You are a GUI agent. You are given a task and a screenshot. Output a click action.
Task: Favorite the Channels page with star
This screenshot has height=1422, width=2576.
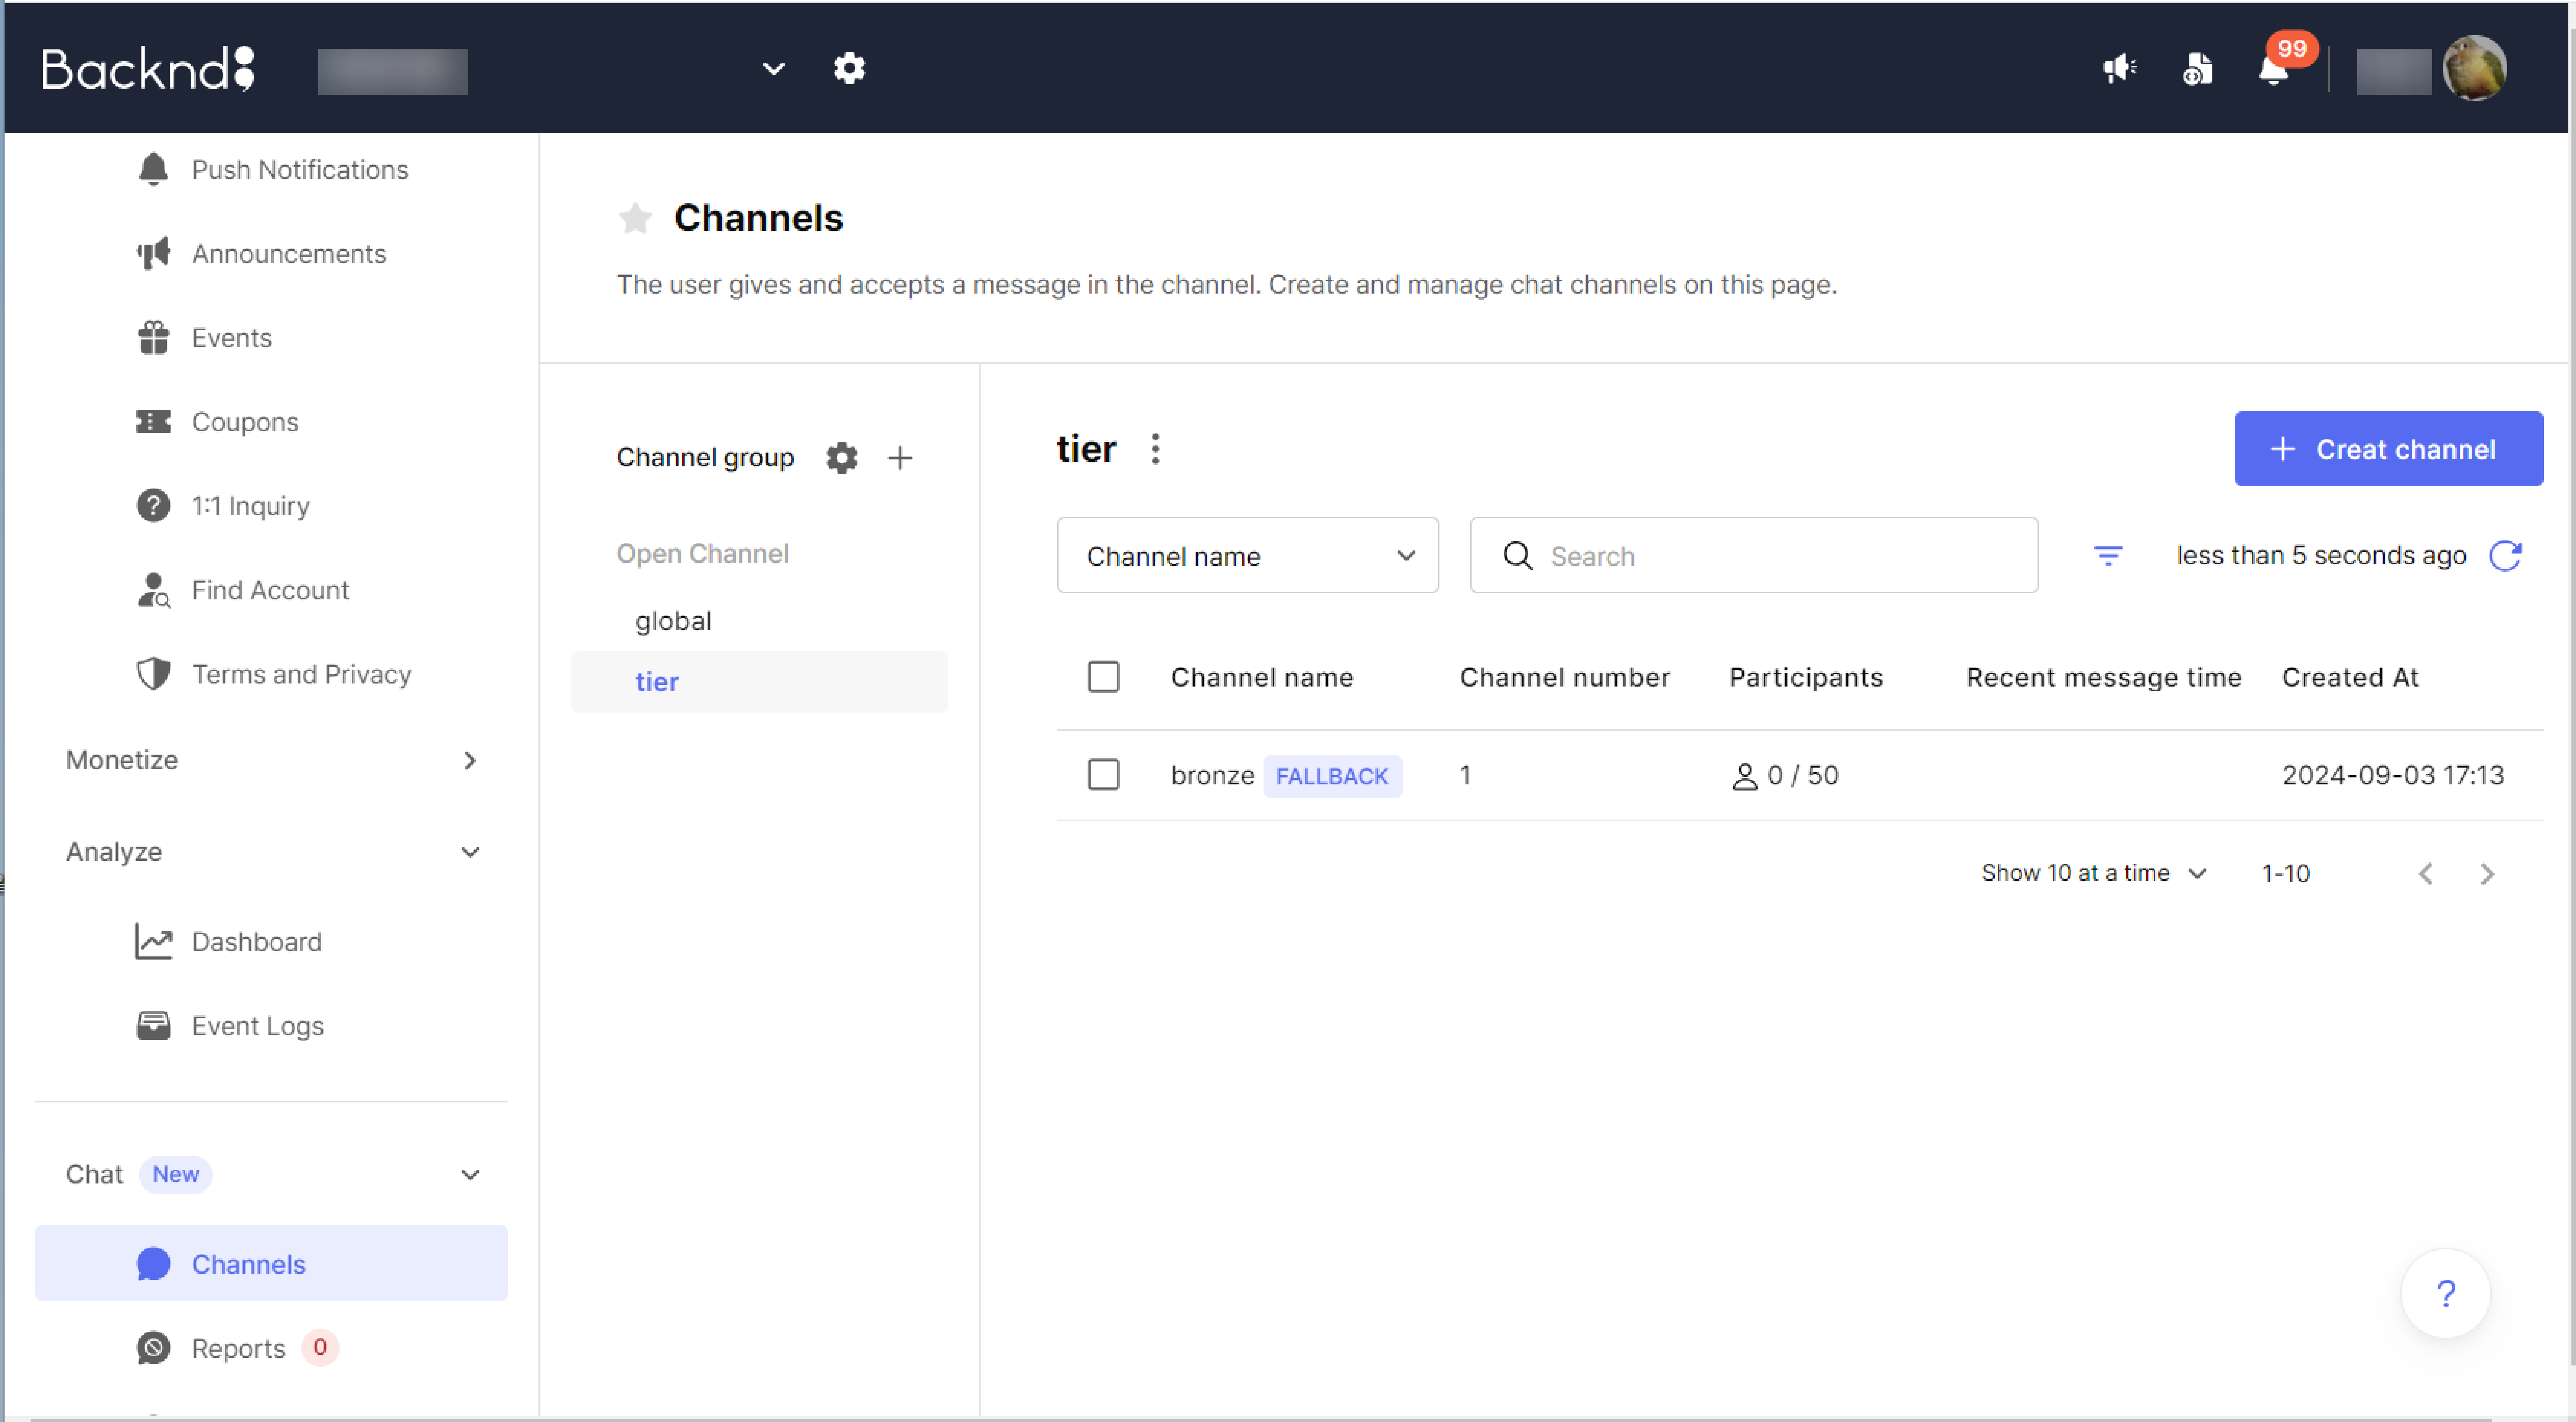[x=635, y=218]
